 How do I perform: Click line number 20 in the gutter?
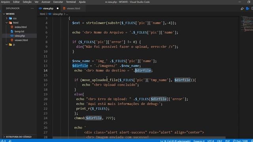[45, 99]
